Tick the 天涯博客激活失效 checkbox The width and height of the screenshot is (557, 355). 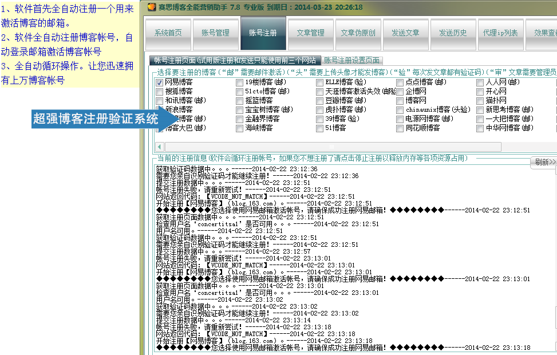pyautogui.click(x=319, y=92)
